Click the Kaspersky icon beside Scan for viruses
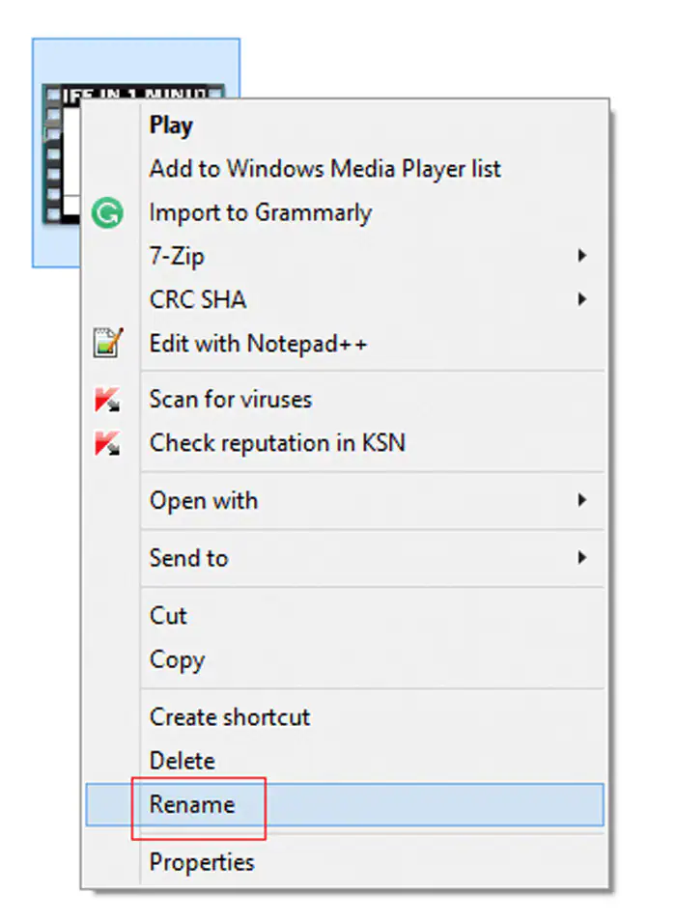 [x=107, y=400]
